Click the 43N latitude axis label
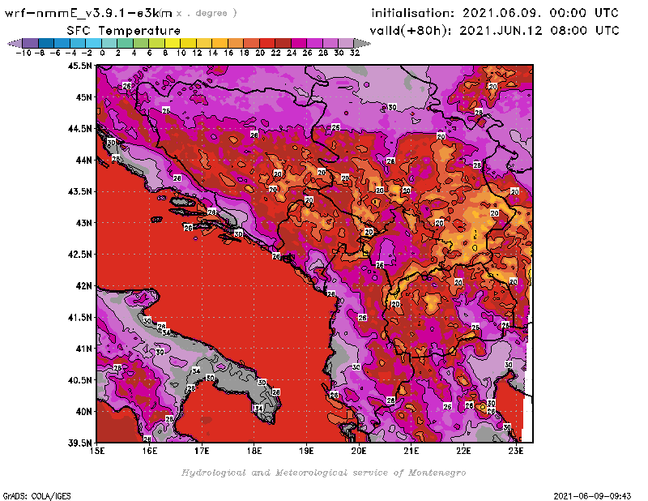Viewport: 648px width, 501px height. click(x=83, y=223)
